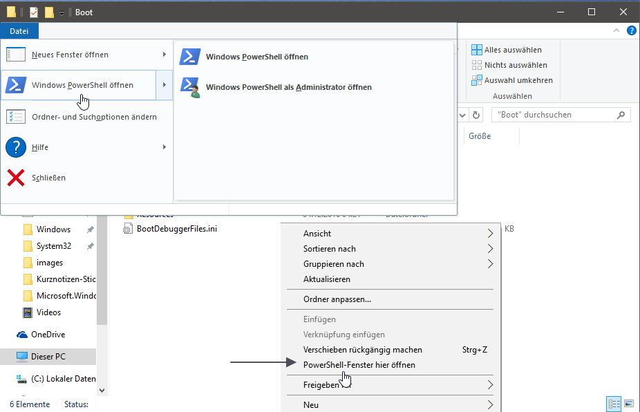
Task: Switch to details view via status bar icon
Action: [x=614, y=404]
